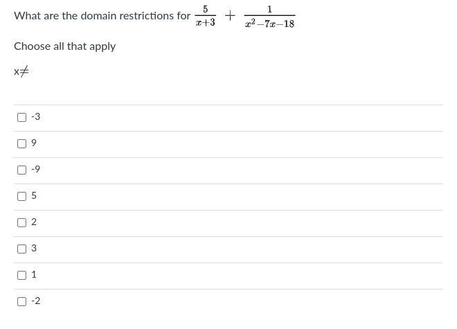Click the "Choose all that apply" instruction

pyautogui.click(x=64, y=46)
